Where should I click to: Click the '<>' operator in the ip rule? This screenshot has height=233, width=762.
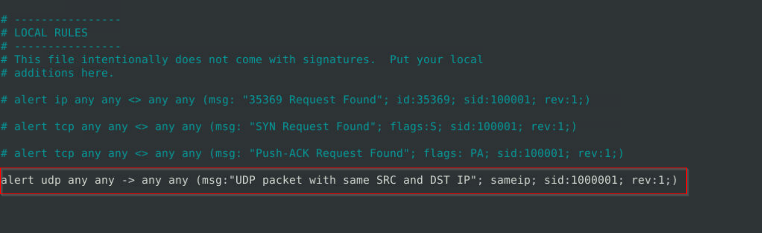tap(135, 100)
